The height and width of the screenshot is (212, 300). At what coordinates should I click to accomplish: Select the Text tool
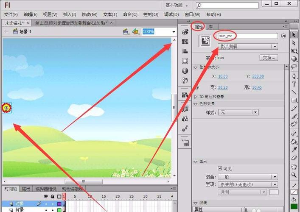click(x=294, y=84)
